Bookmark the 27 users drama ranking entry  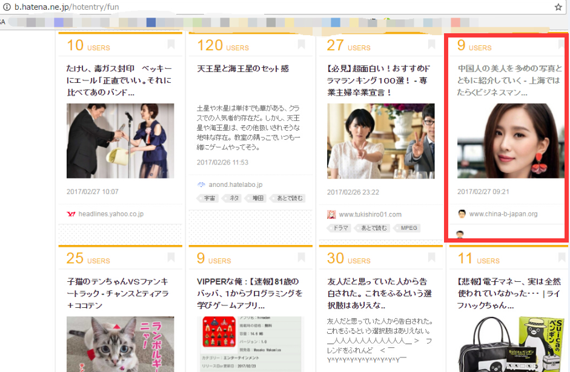pyautogui.click(x=431, y=44)
